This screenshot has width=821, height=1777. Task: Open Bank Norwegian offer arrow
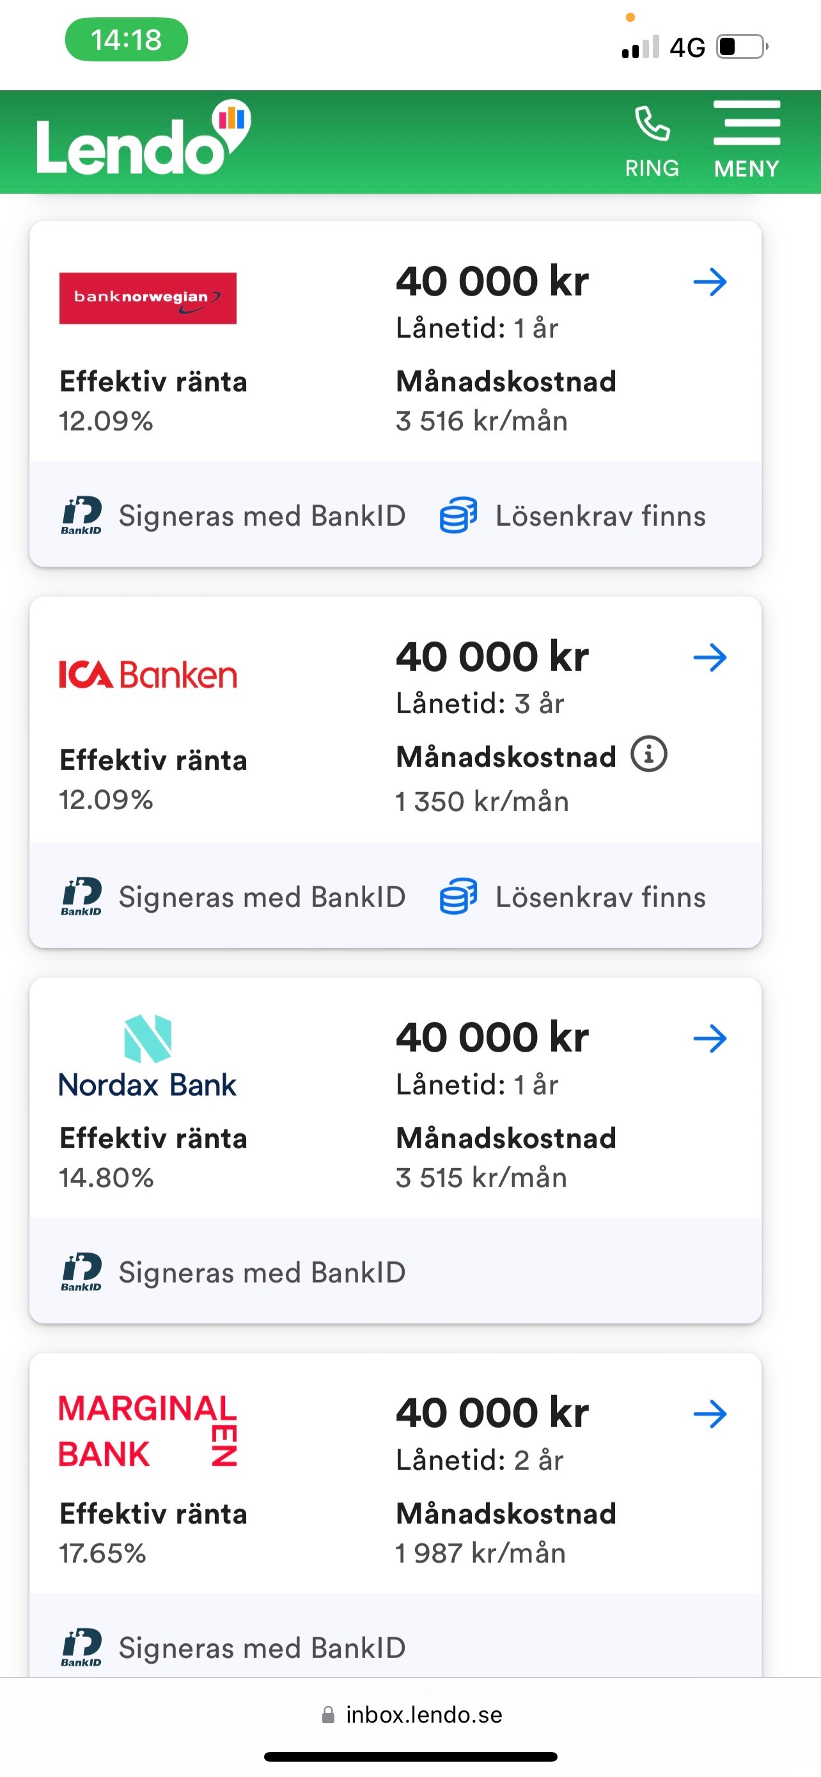coord(710,282)
